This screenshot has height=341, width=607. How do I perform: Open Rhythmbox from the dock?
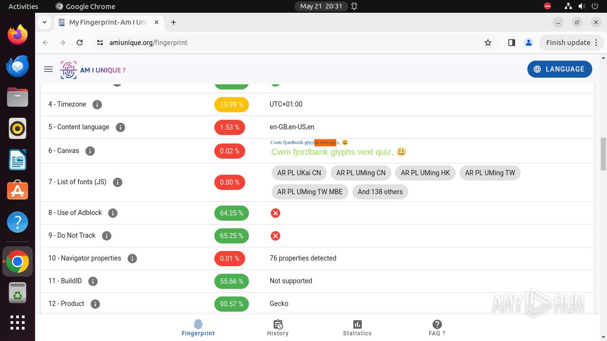18,128
